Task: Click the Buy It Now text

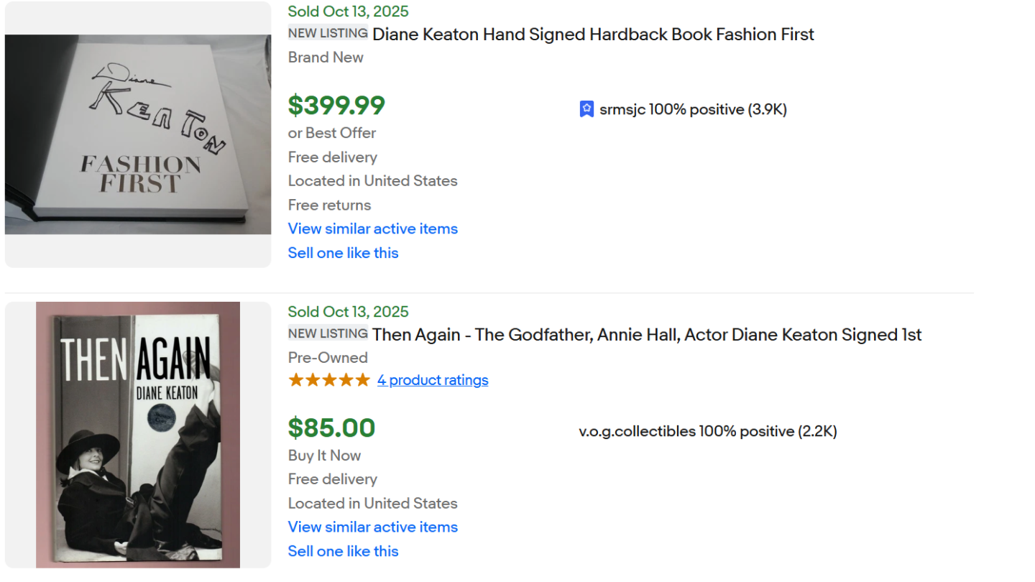Action: (324, 456)
